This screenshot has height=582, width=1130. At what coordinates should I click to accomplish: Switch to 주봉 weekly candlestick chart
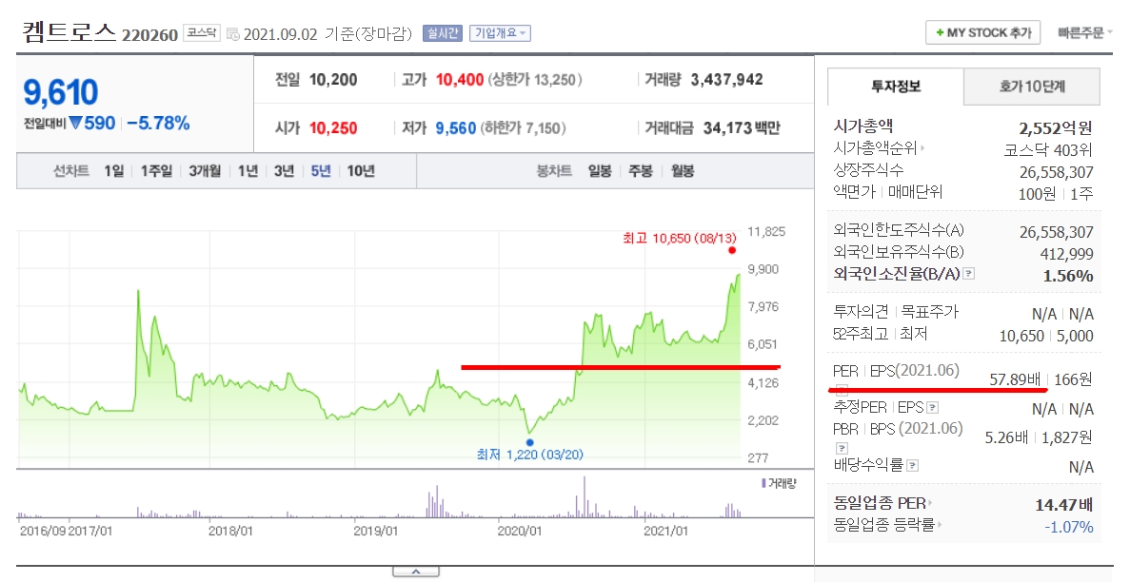(x=641, y=171)
